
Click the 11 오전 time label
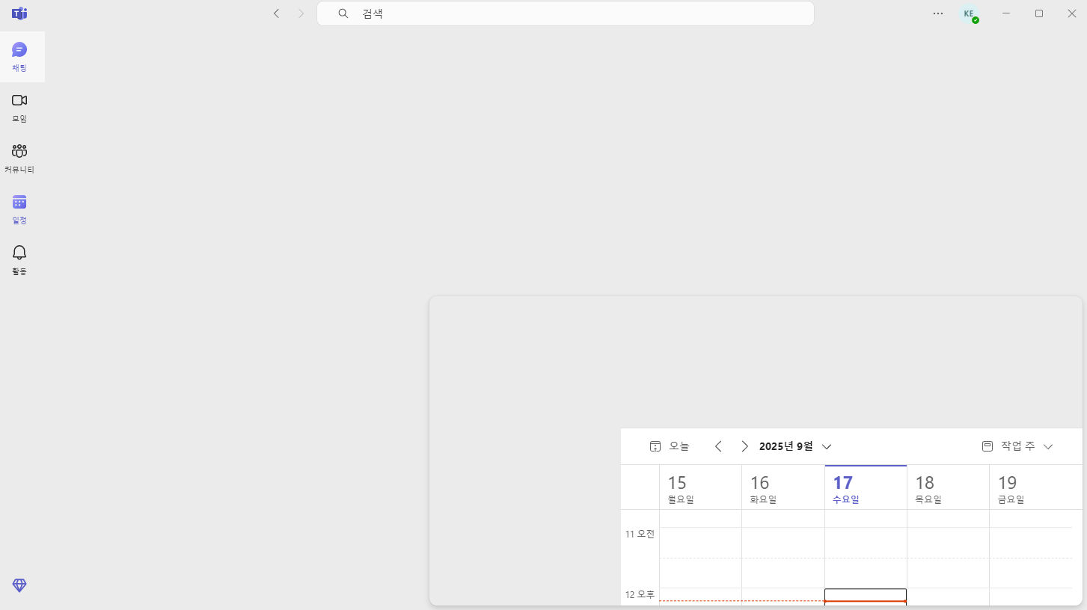640,534
